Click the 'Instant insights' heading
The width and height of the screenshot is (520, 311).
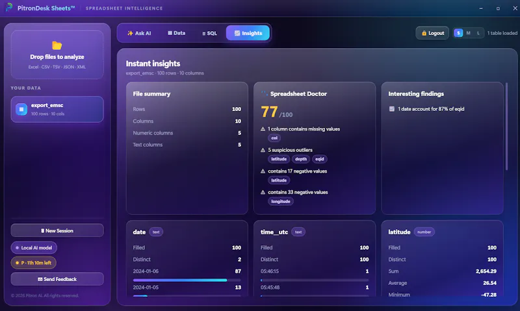tap(153, 64)
